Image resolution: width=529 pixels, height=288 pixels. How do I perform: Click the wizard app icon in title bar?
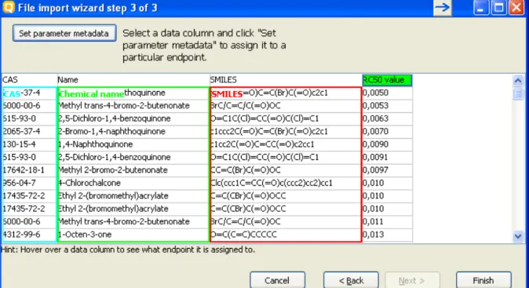tap(9, 7)
